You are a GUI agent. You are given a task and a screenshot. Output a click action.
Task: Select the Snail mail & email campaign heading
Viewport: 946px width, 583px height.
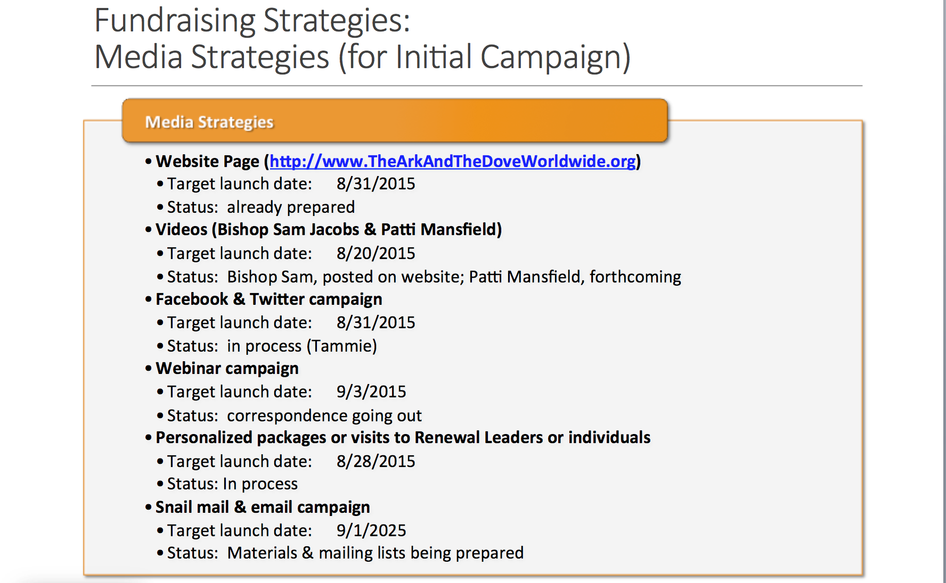(263, 507)
